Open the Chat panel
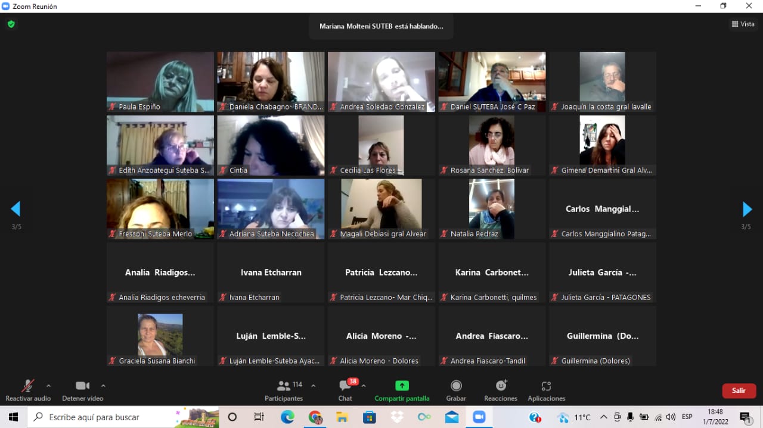 click(x=345, y=390)
